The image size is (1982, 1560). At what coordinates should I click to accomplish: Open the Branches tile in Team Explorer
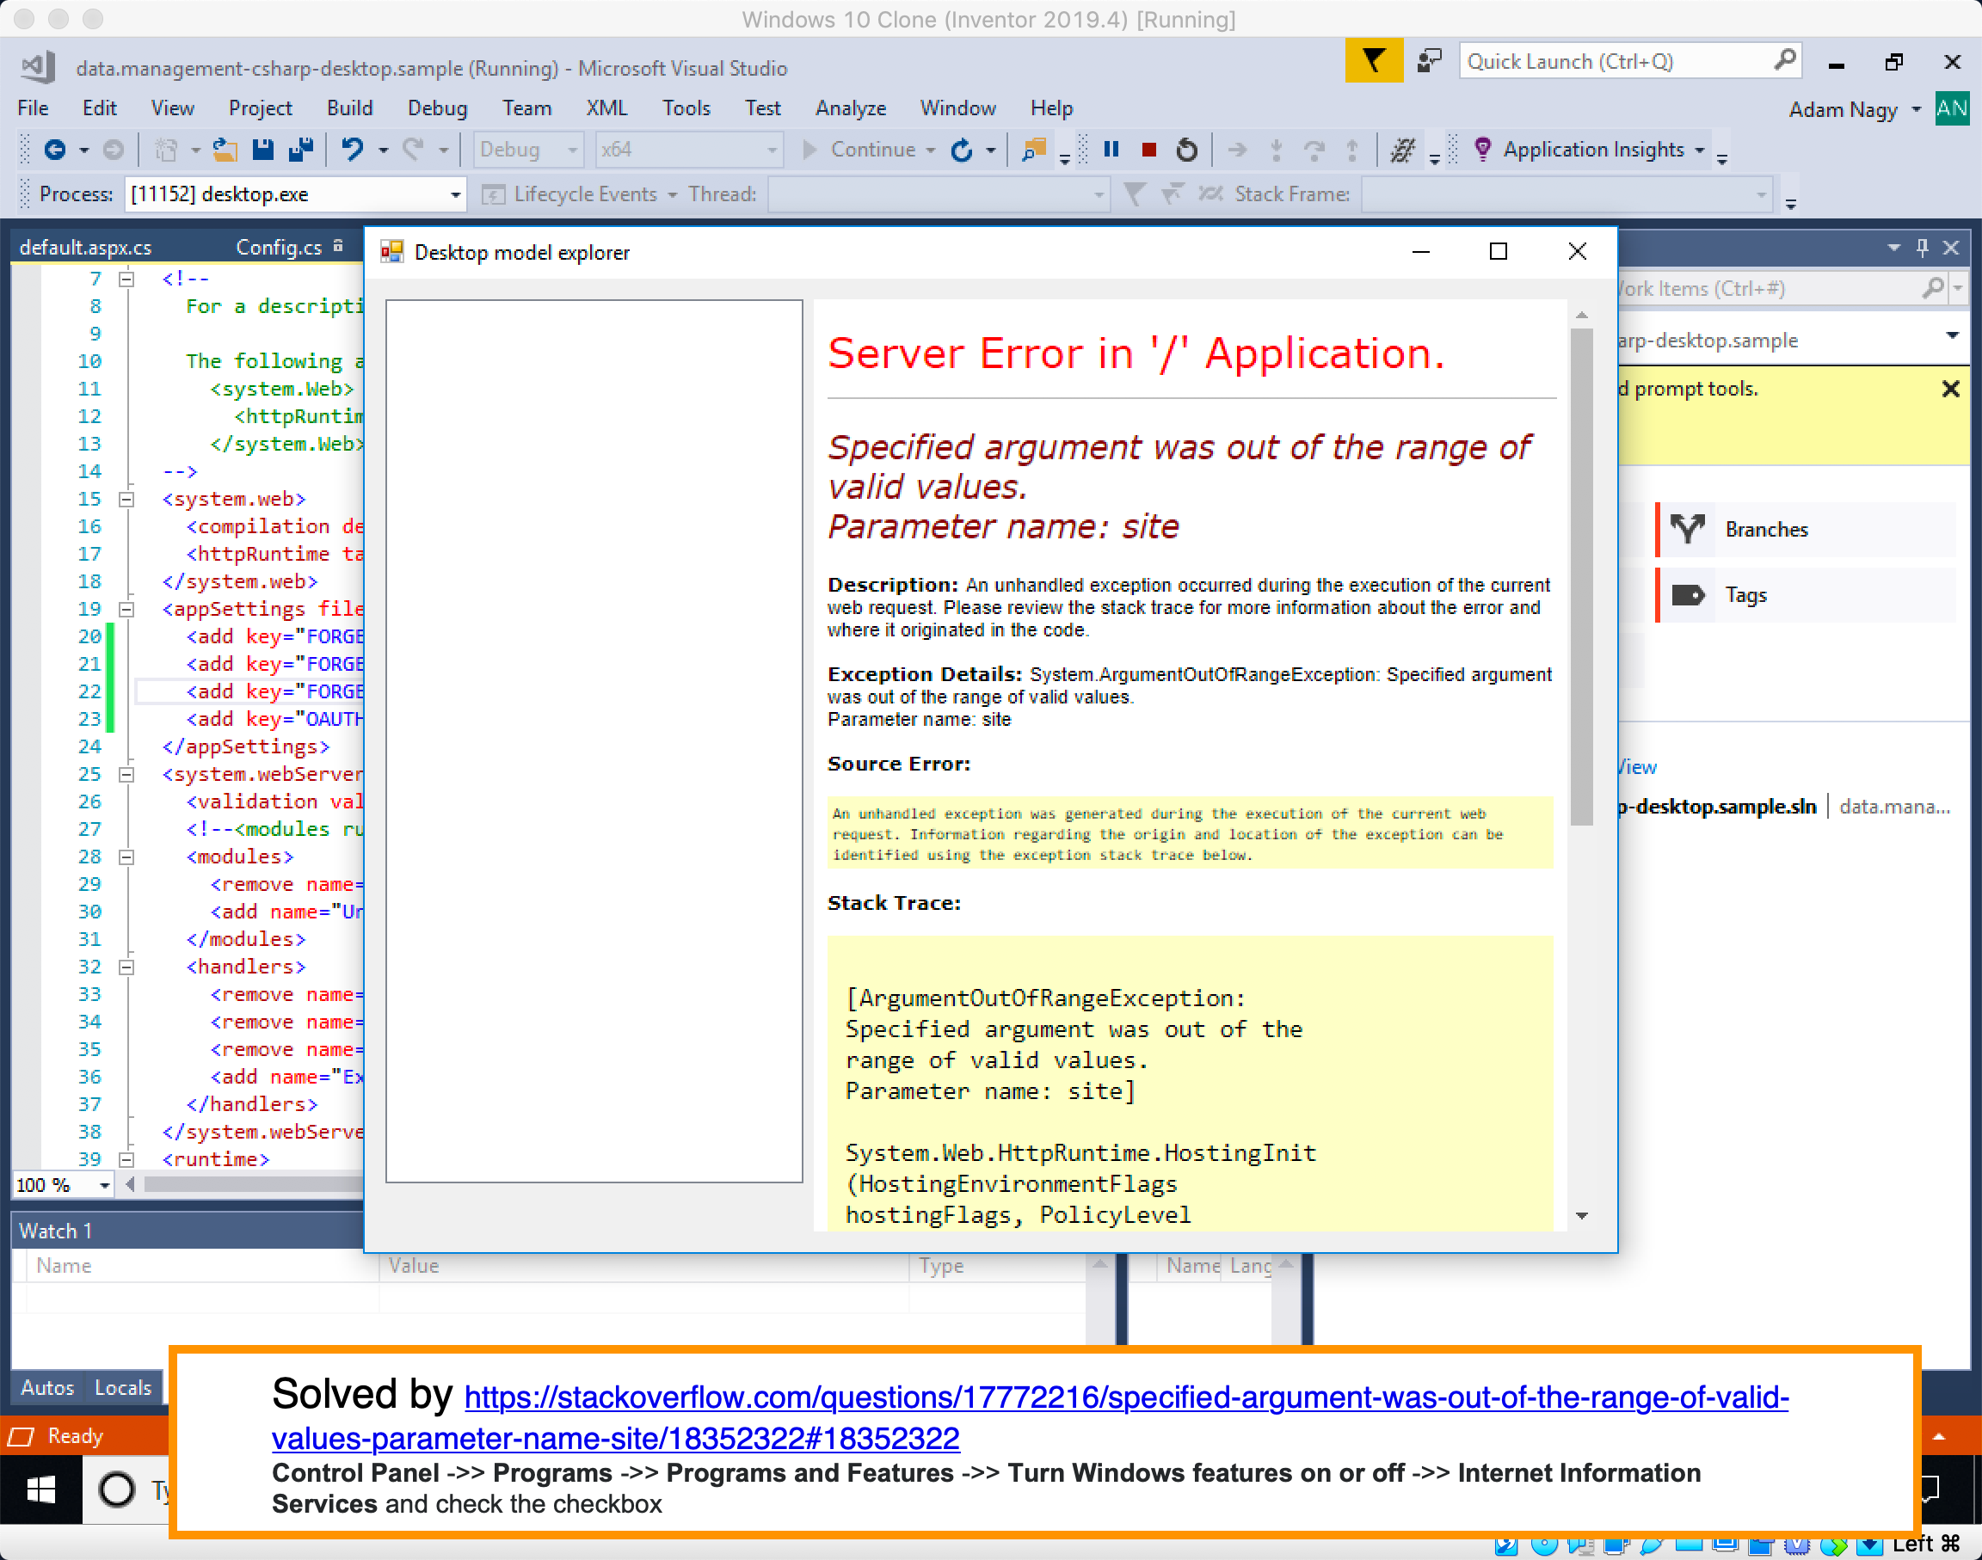click(1764, 530)
